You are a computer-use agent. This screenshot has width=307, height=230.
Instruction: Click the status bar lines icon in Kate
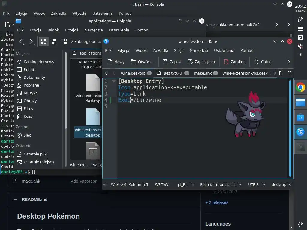[x=105, y=184]
